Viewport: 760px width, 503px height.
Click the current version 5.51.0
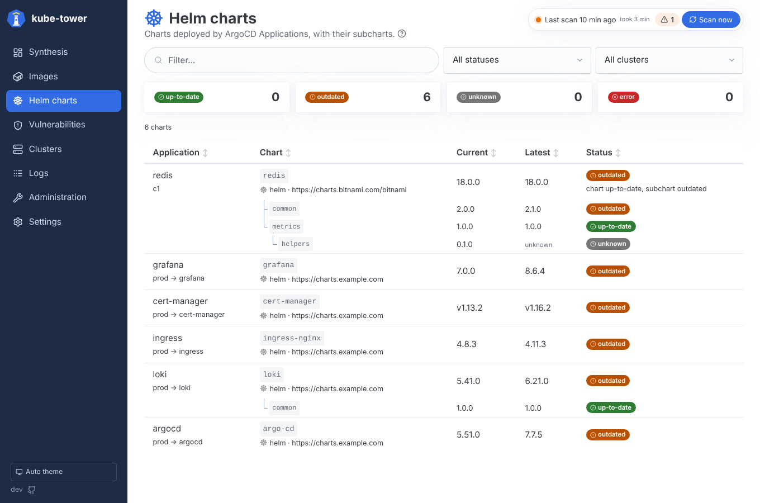[468, 435]
